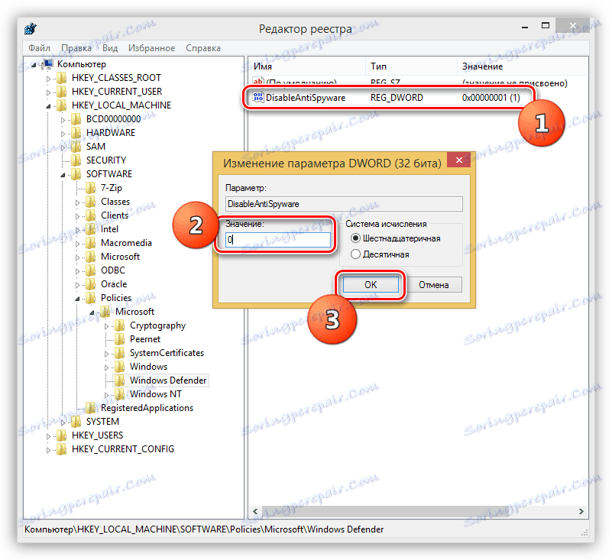This screenshot has width=612, height=560.
Task: Click the 0x00000001 (1) value cell
Action: (491, 98)
